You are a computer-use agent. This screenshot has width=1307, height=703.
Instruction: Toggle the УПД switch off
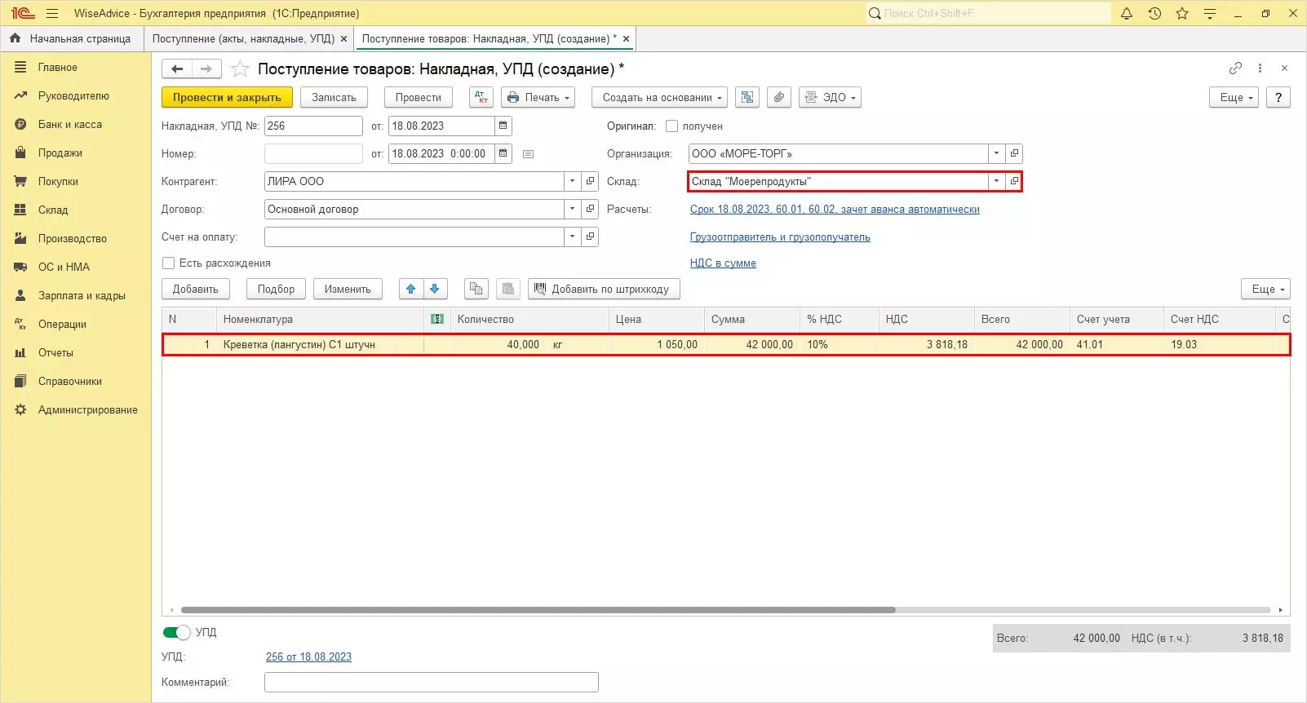[x=176, y=632]
